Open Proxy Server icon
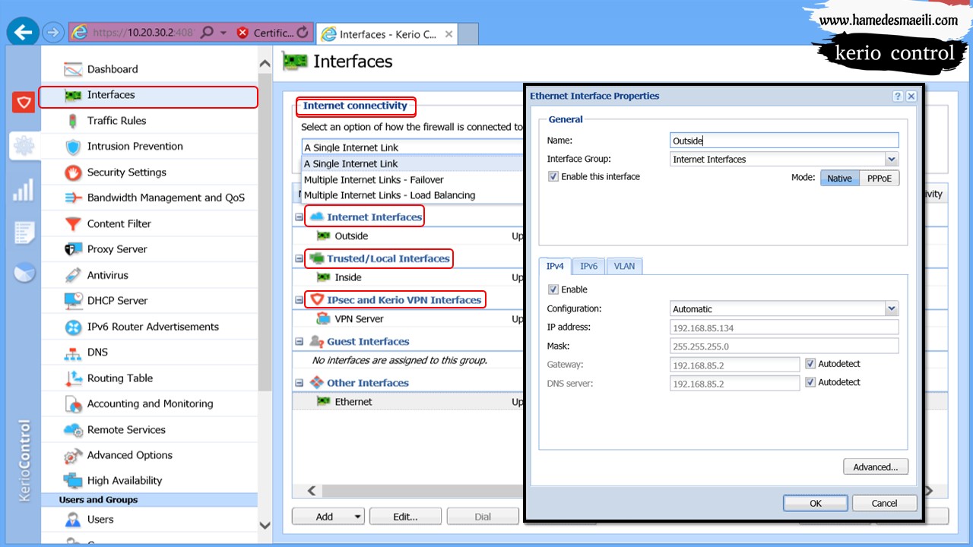The image size is (973, 547). (x=73, y=249)
